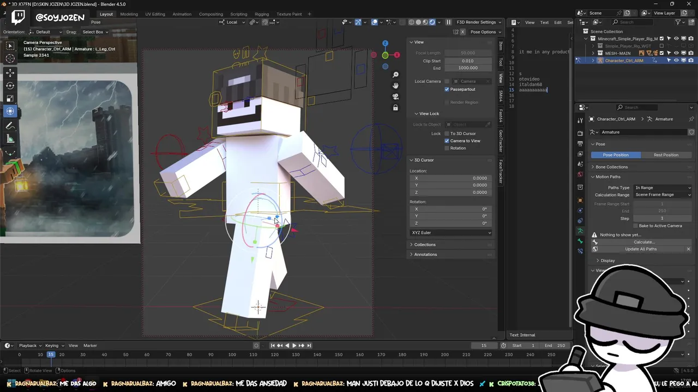This screenshot has width=698, height=392.
Task: Open the Scene properties tab icon
Action: 580,164
